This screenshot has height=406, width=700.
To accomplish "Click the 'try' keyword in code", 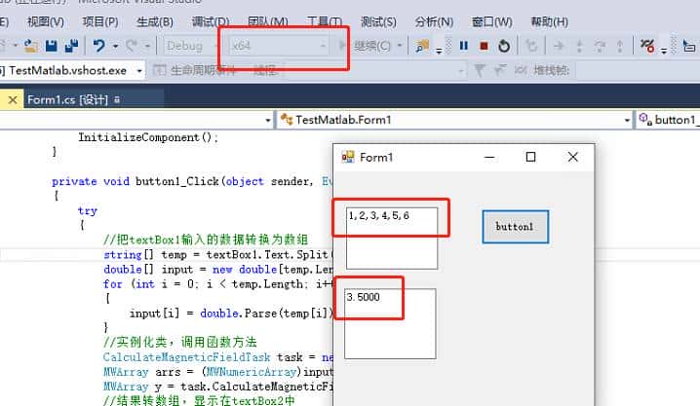I will 87,211.
